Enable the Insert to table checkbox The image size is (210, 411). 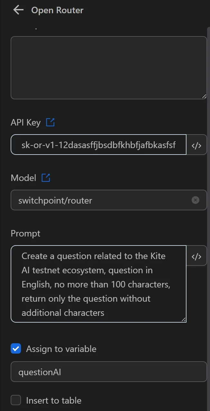pos(16,400)
